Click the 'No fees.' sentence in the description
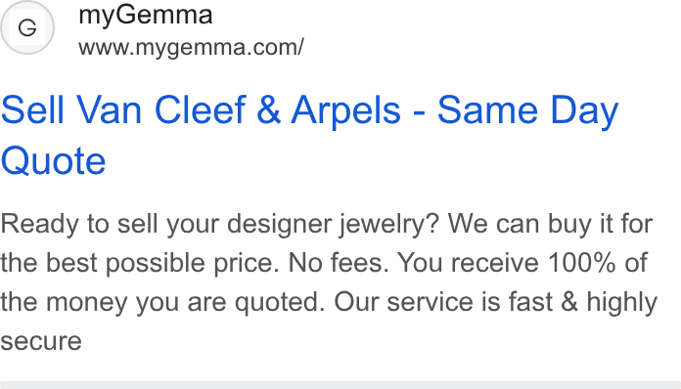The height and width of the screenshot is (389, 681). click(339, 263)
